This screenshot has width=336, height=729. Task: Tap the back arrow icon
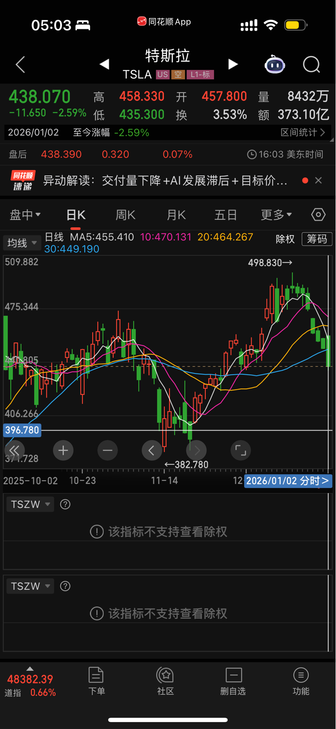pos(20,64)
